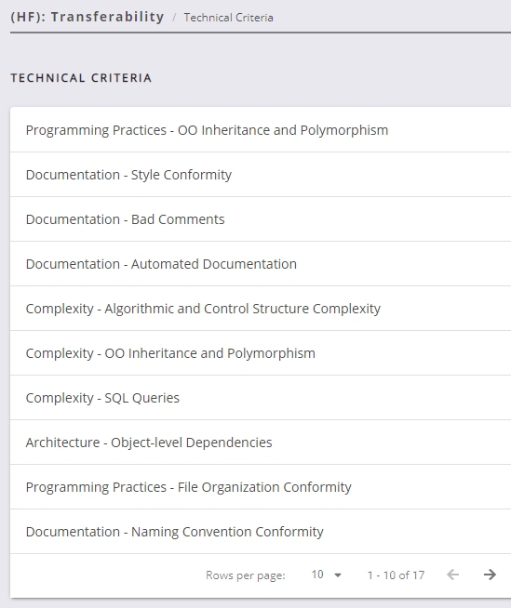This screenshot has width=511, height=608.
Task: Open the rows per page dropdown
Action: click(327, 575)
